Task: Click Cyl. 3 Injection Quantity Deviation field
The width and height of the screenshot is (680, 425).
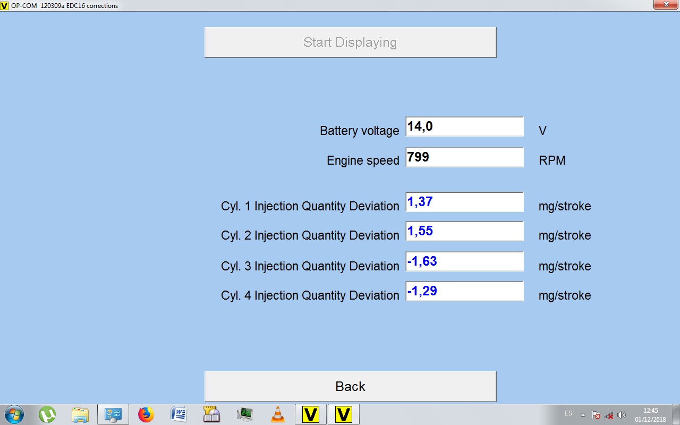Action: point(464,261)
